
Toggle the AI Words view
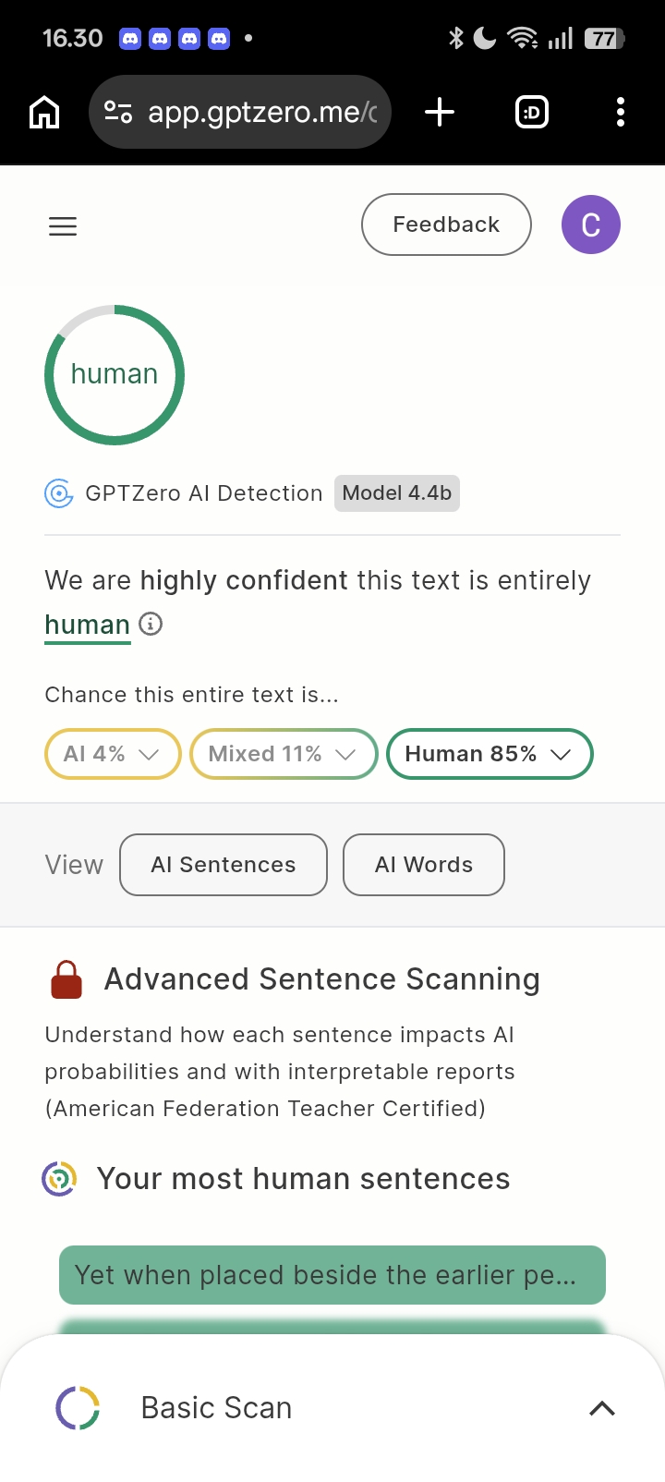tap(423, 865)
